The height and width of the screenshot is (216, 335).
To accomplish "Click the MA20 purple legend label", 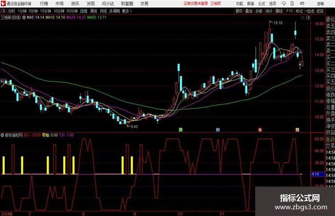I will point(76,17).
